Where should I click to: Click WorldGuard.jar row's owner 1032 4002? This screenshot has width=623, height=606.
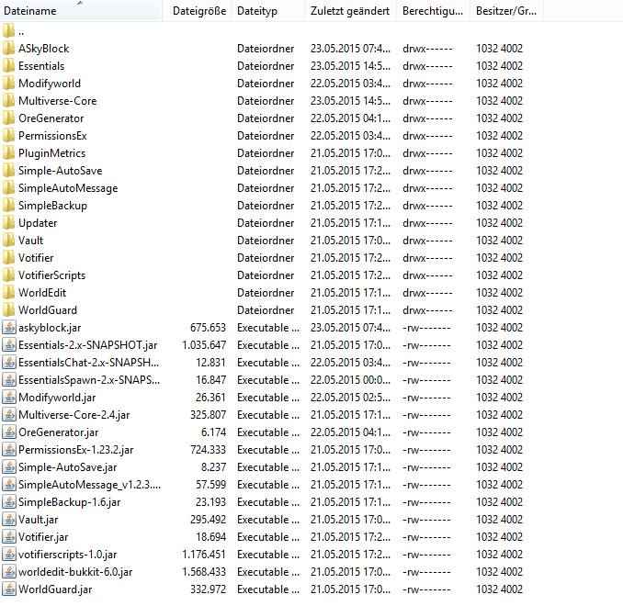pyautogui.click(x=500, y=589)
